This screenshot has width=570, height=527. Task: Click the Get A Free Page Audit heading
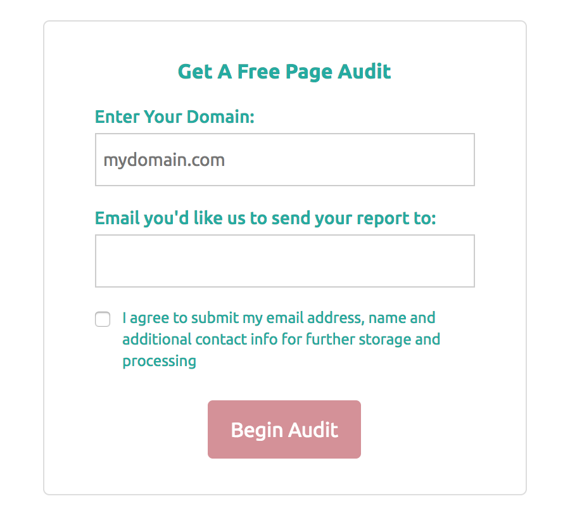point(284,72)
